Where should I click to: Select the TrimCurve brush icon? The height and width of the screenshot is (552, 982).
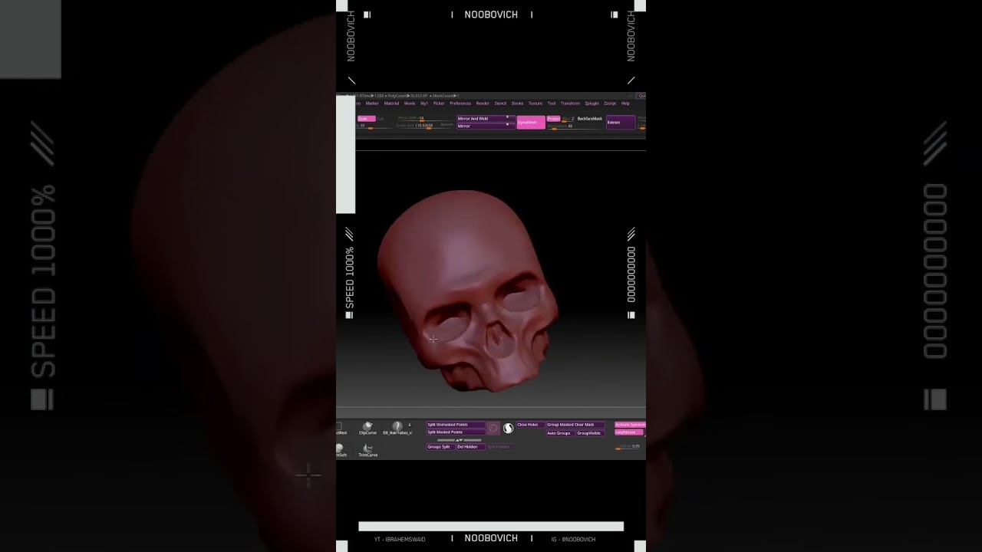coord(367,449)
